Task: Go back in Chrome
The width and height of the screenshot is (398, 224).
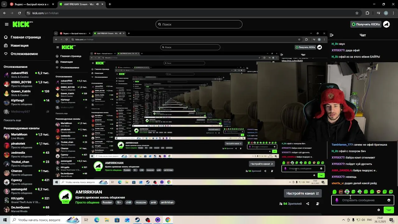Action: tap(4, 13)
